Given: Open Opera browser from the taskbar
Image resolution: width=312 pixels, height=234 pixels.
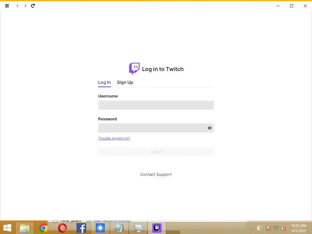Looking at the screenshot, I should tap(62, 228).
